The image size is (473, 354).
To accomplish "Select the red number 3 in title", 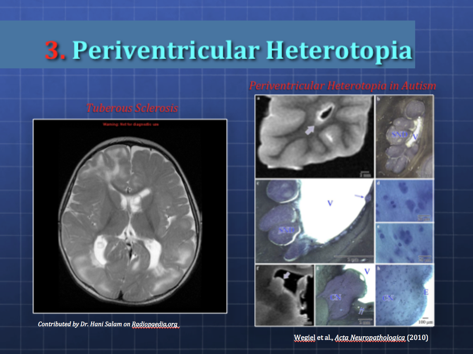I will coord(55,51).
